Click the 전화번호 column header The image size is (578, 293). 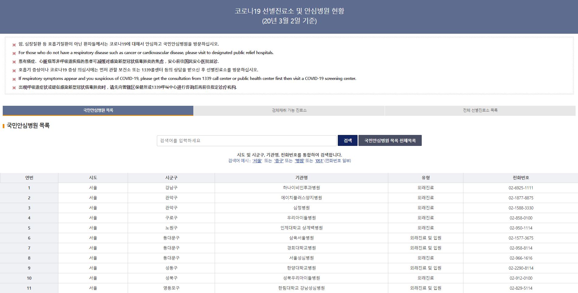point(521,178)
